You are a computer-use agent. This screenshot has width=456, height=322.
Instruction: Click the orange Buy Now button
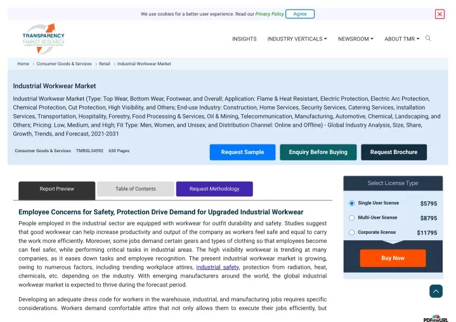pyautogui.click(x=393, y=258)
